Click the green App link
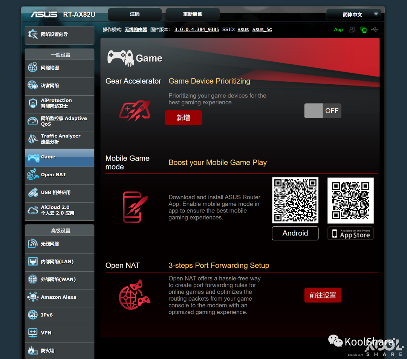The height and width of the screenshot is (359, 407). tap(338, 29)
